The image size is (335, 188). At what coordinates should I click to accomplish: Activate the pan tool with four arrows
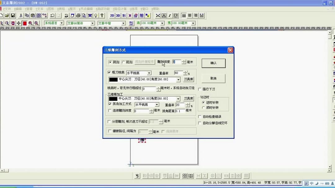[x=19, y=23]
